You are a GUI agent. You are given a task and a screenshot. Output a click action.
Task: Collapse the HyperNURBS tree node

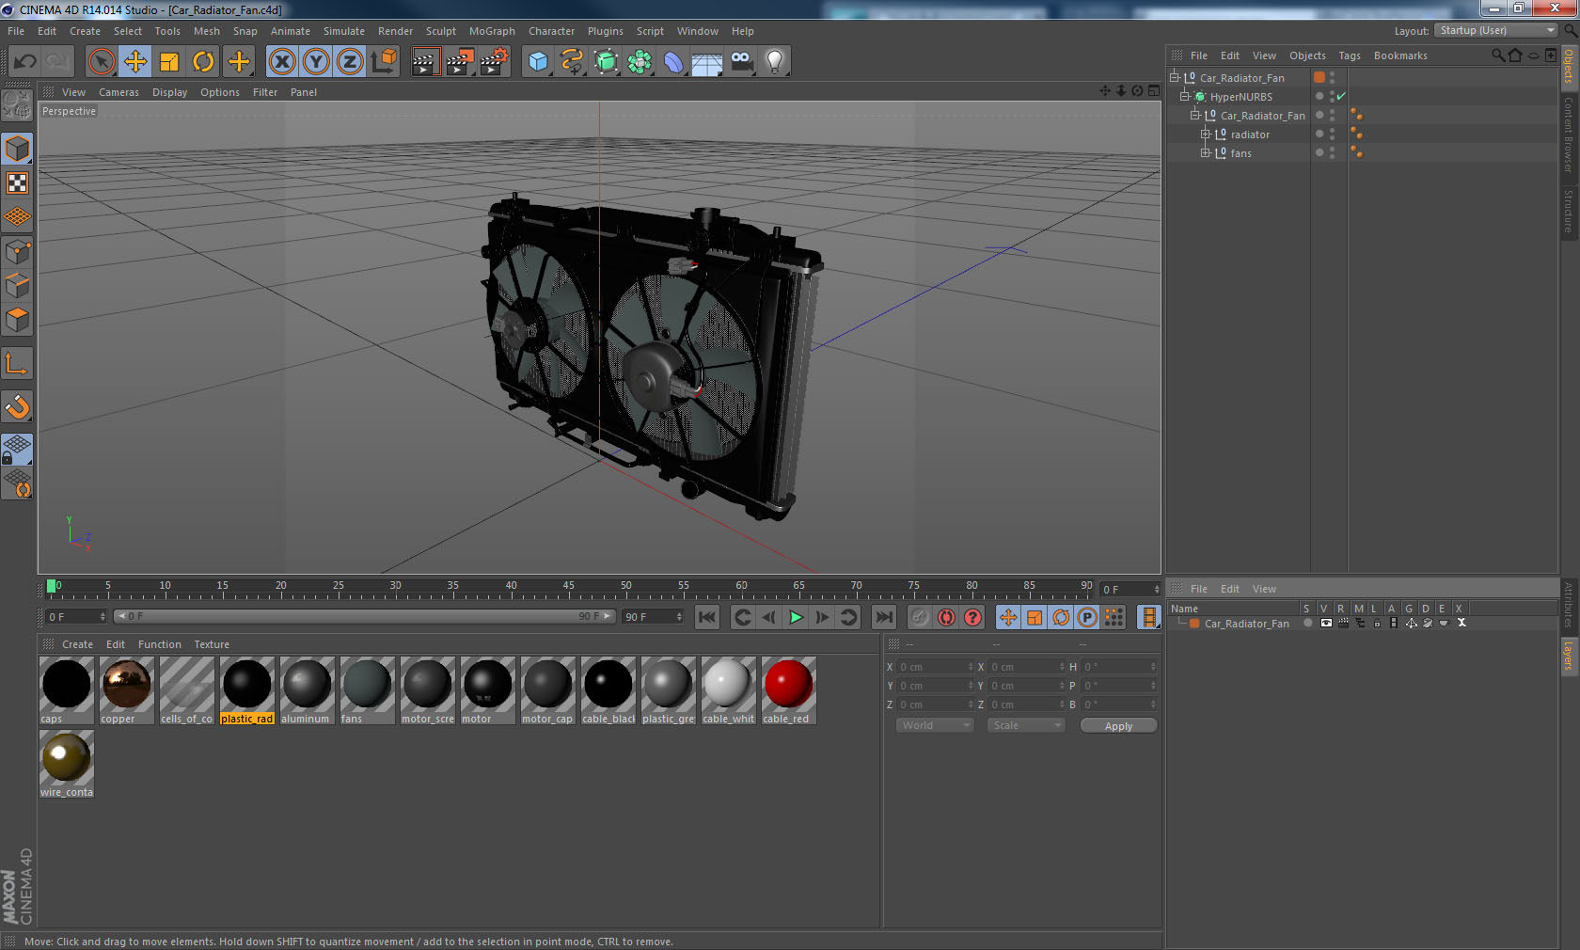tap(1185, 96)
